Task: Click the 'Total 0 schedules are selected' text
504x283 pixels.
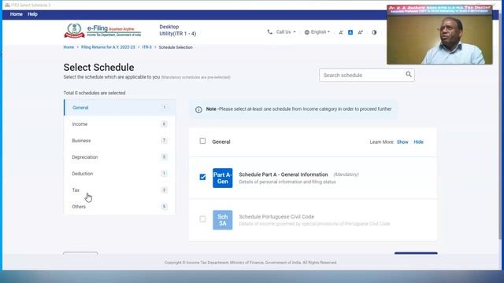Action: [x=94, y=93]
